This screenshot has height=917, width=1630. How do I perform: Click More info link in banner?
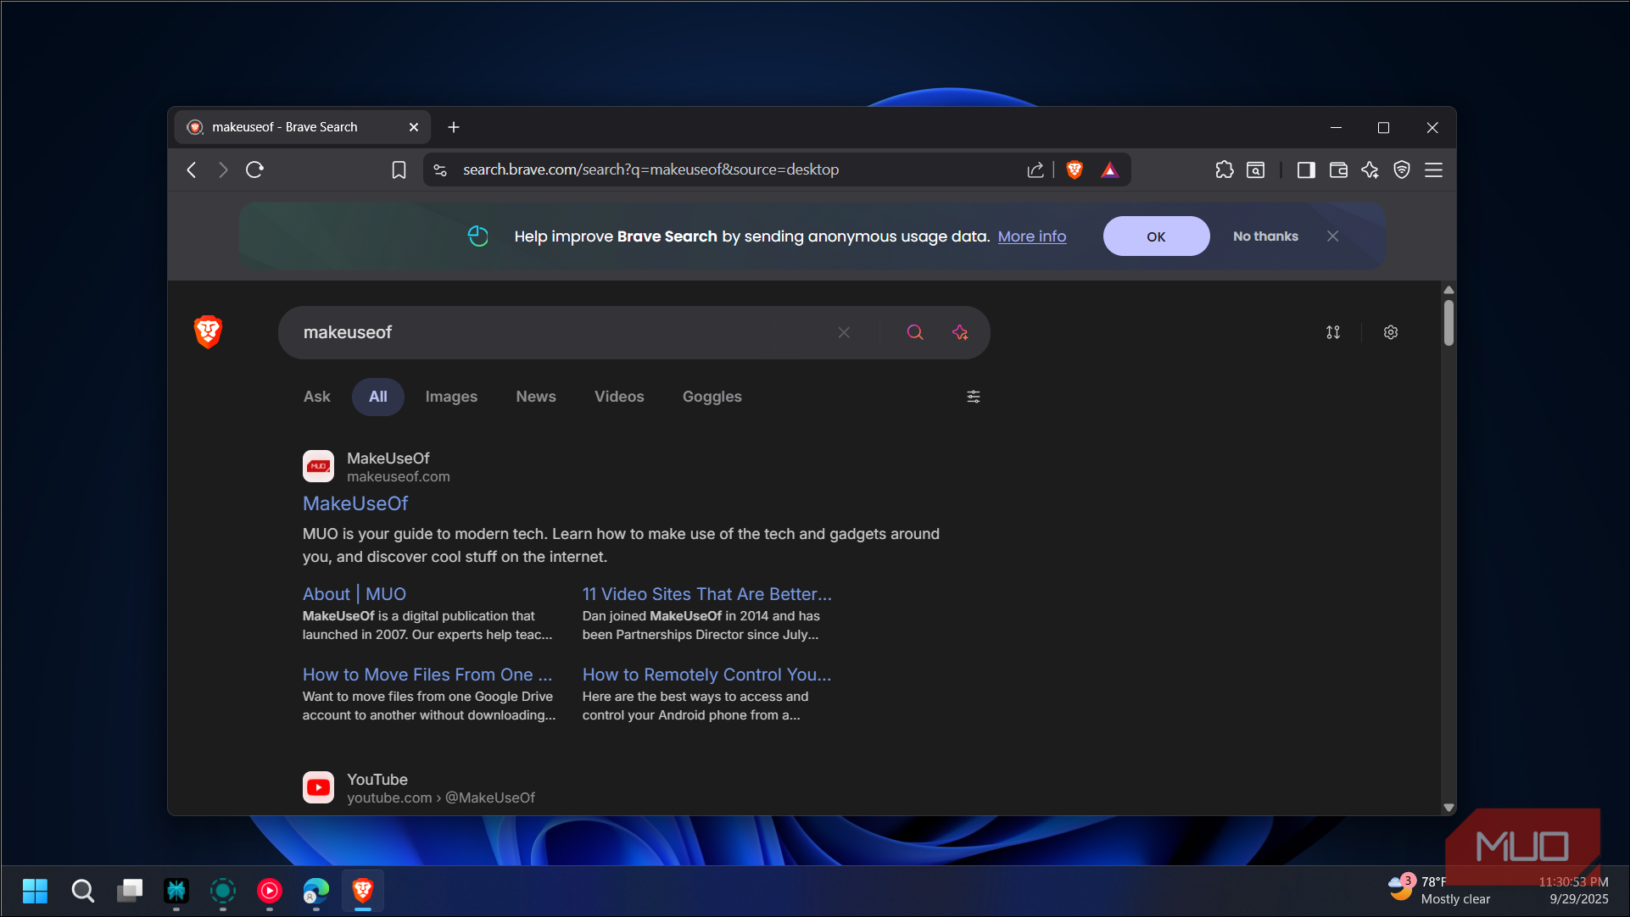pos(1032,236)
